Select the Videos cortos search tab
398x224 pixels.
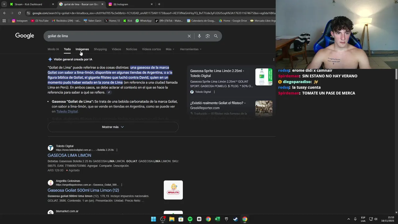pos(151,49)
